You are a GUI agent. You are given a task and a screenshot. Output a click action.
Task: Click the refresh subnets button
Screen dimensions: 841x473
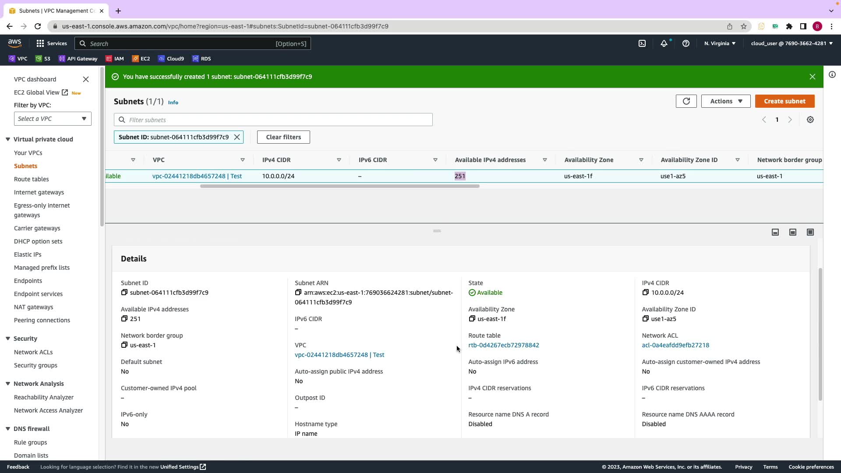pos(686,101)
